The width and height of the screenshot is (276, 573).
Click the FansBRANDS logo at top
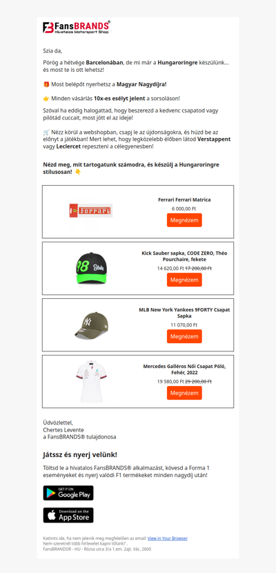point(77,28)
